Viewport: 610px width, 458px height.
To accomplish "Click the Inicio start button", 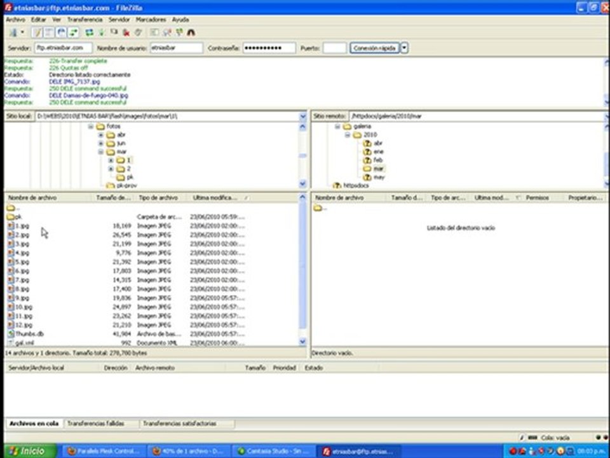I will [x=30, y=451].
